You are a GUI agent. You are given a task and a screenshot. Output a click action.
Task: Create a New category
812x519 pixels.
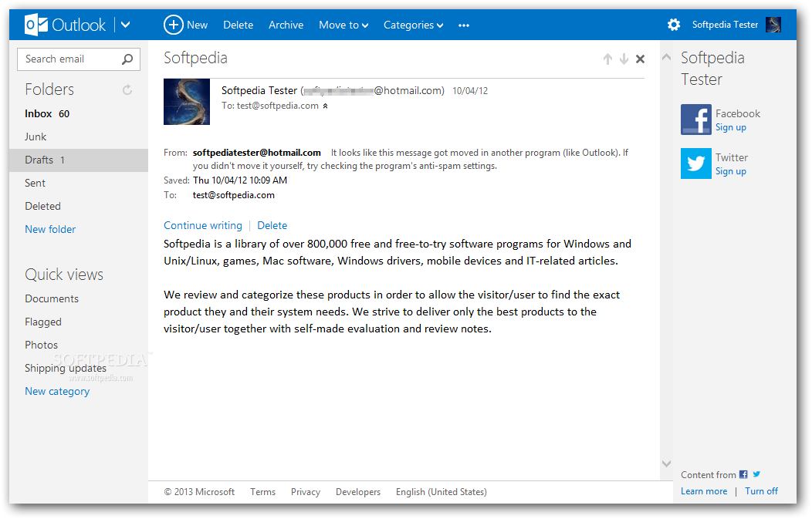tap(57, 392)
